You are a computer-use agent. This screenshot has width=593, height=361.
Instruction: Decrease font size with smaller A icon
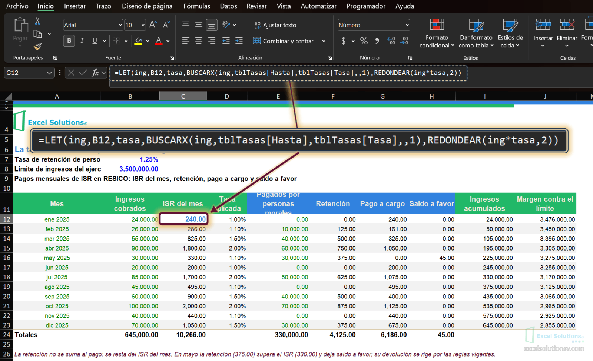click(166, 25)
